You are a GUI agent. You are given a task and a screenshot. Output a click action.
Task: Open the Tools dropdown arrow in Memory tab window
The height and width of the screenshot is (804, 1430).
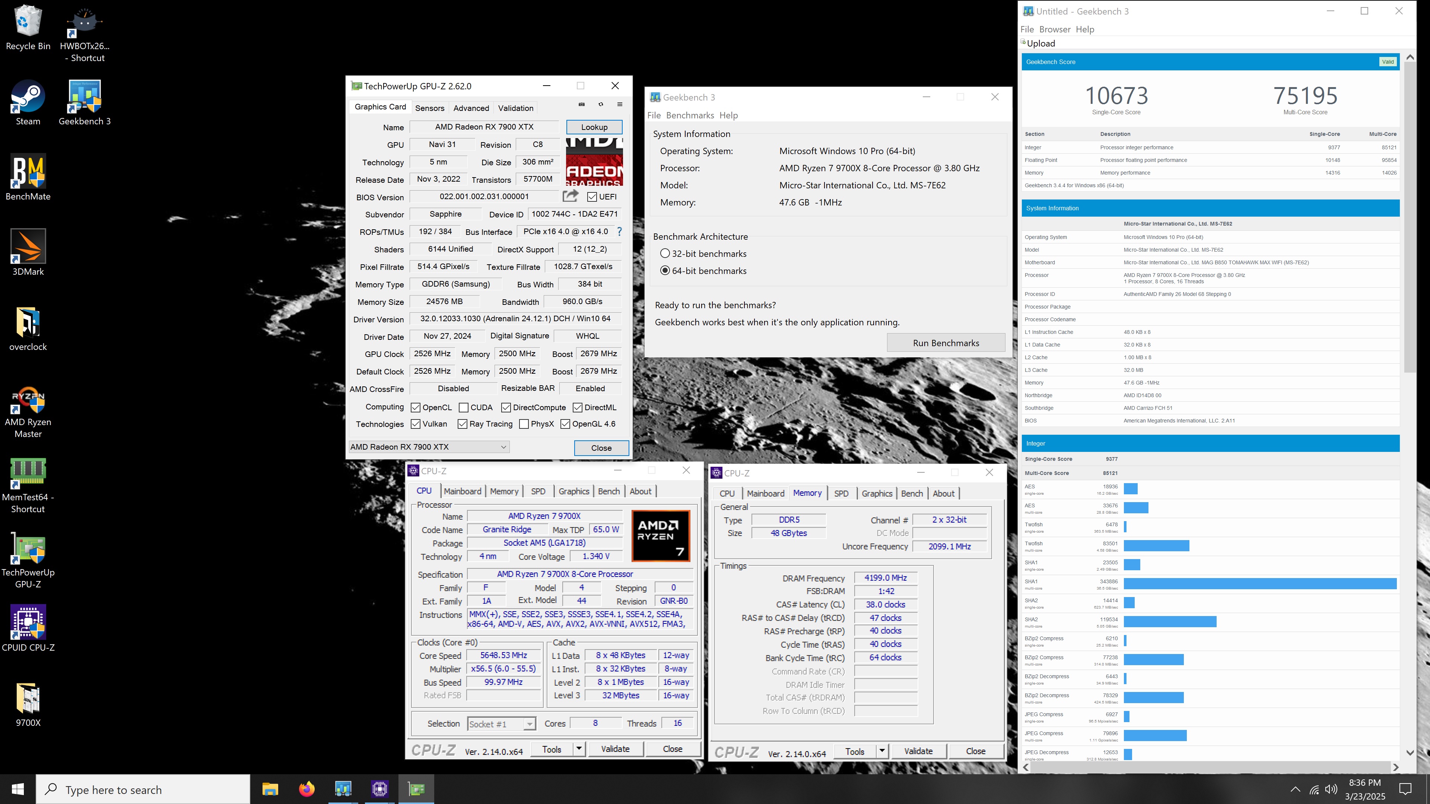[881, 751]
